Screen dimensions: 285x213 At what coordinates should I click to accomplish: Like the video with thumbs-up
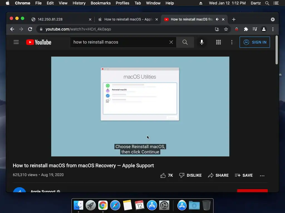(x=166, y=175)
